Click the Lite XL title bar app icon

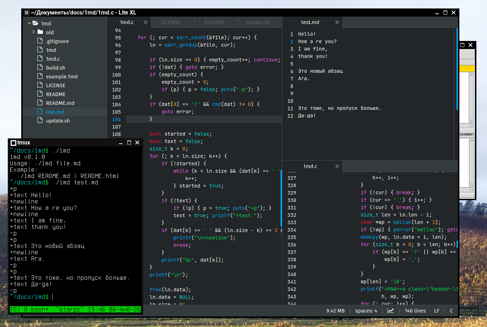[27, 13]
